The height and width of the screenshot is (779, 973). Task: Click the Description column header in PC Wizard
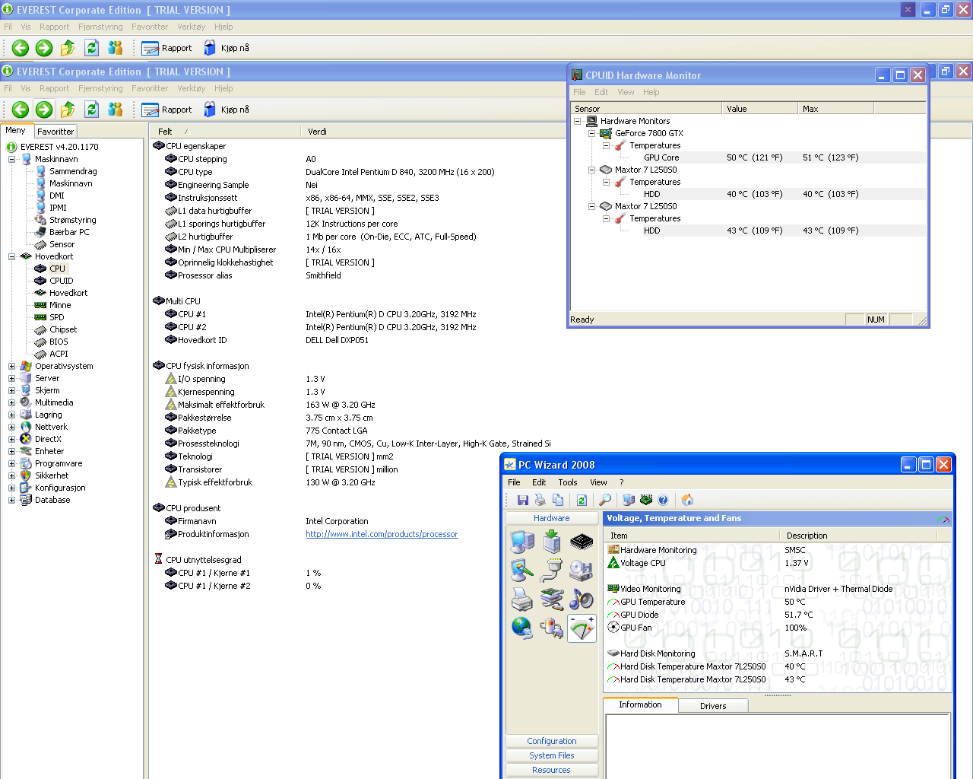860,536
